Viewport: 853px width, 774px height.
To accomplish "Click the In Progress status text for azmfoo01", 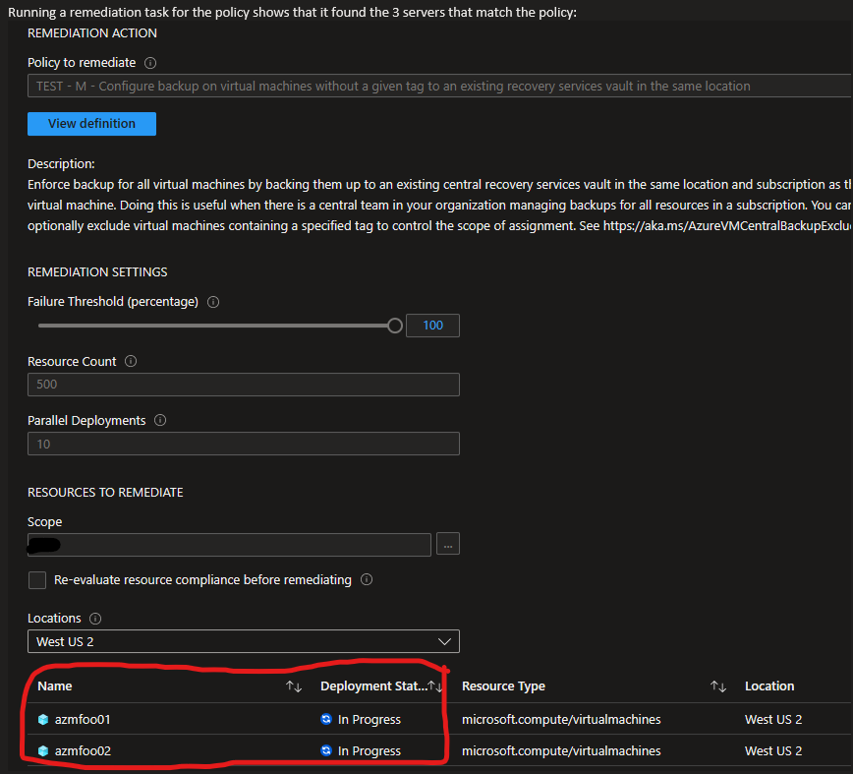I will 369,720.
